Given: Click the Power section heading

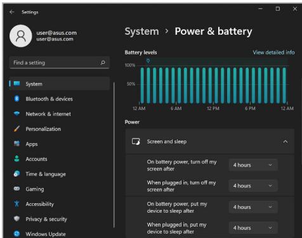Looking at the screenshot, I should tap(132, 122).
